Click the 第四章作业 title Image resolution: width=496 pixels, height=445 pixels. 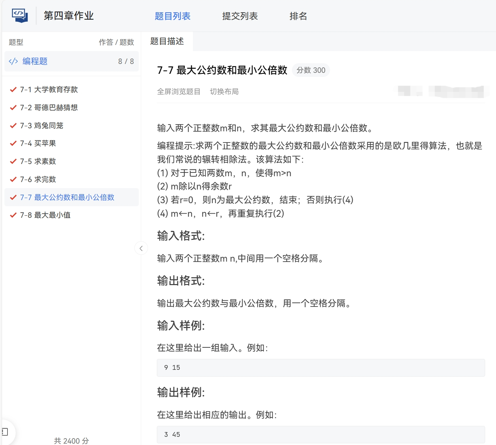69,16
